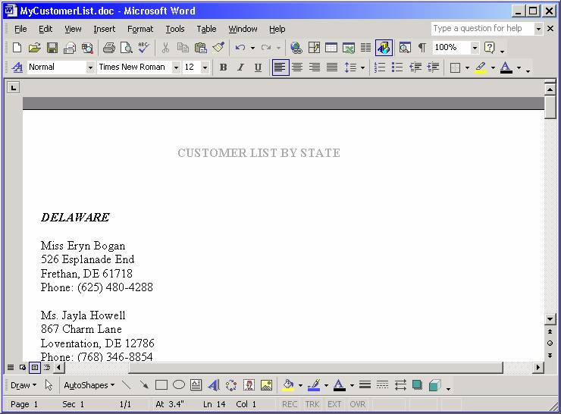This screenshot has height=414, width=561.
Task: Expand the font name dropdown
Action: pos(176,67)
